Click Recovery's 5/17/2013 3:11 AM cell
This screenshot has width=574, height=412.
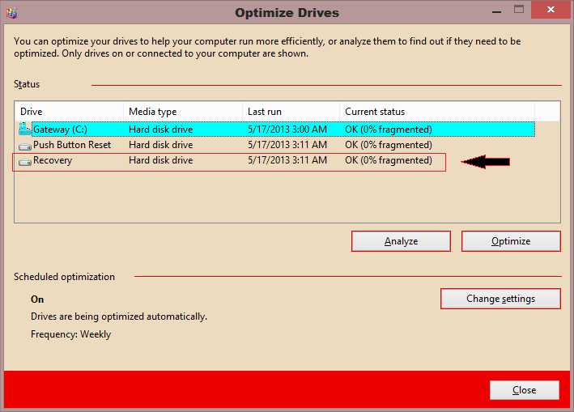[287, 160]
